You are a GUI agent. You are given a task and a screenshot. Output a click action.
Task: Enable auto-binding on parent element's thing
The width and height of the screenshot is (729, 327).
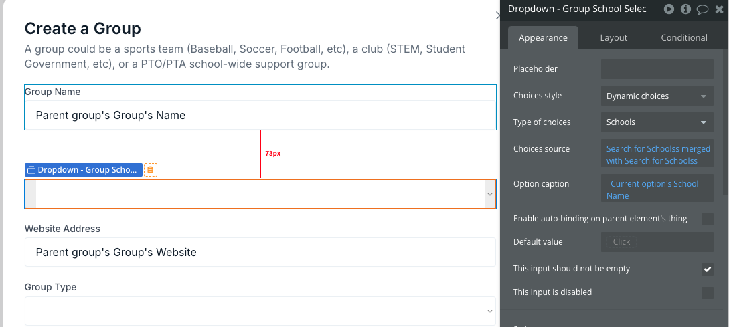[x=707, y=219]
